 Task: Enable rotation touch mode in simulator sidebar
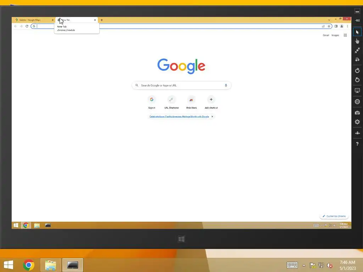pos(357,59)
